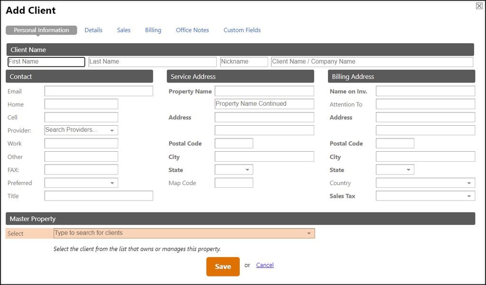Image resolution: width=486 pixels, height=285 pixels.
Task: Click the Nickname input
Action: (x=244, y=62)
